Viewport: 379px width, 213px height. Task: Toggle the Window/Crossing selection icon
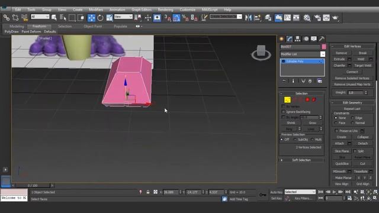pos(81,18)
